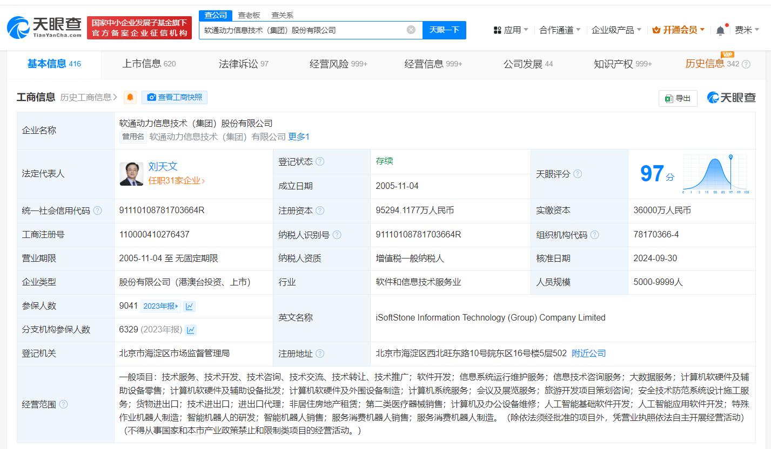Click question mark icon beside 统一社会信用代码
The image size is (771, 449).
(x=97, y=210)
